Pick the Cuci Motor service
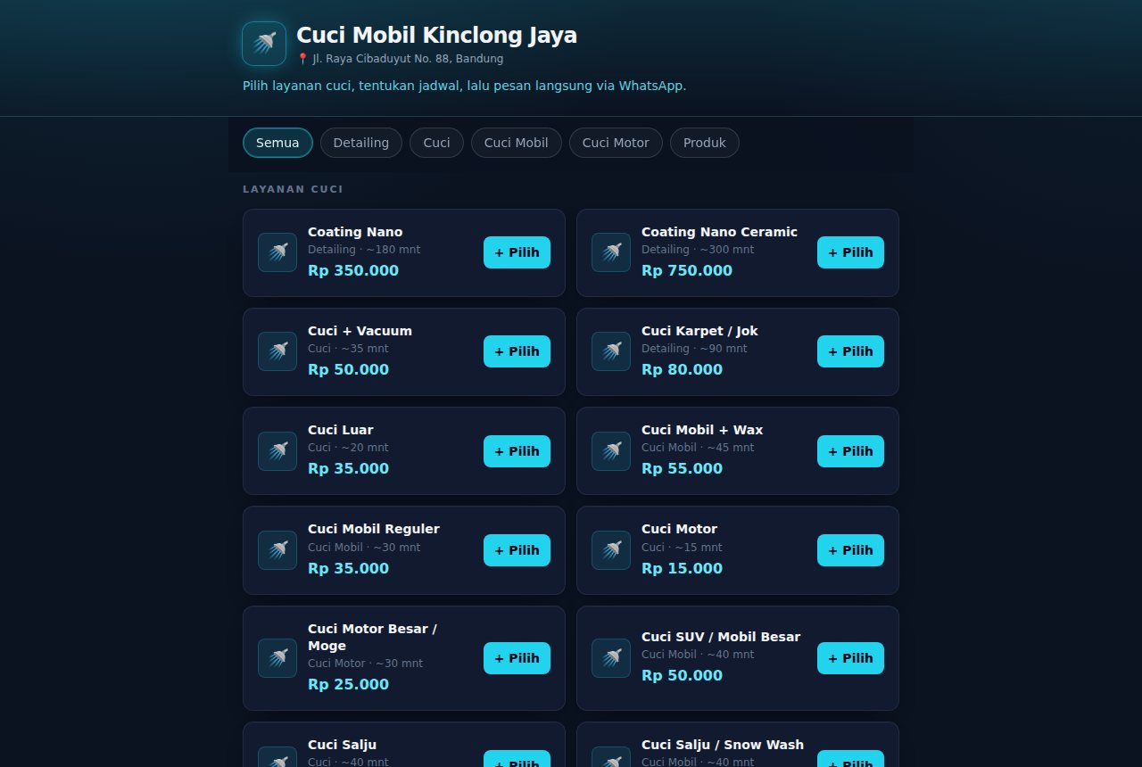The image size is (1142, 767). 850,550
